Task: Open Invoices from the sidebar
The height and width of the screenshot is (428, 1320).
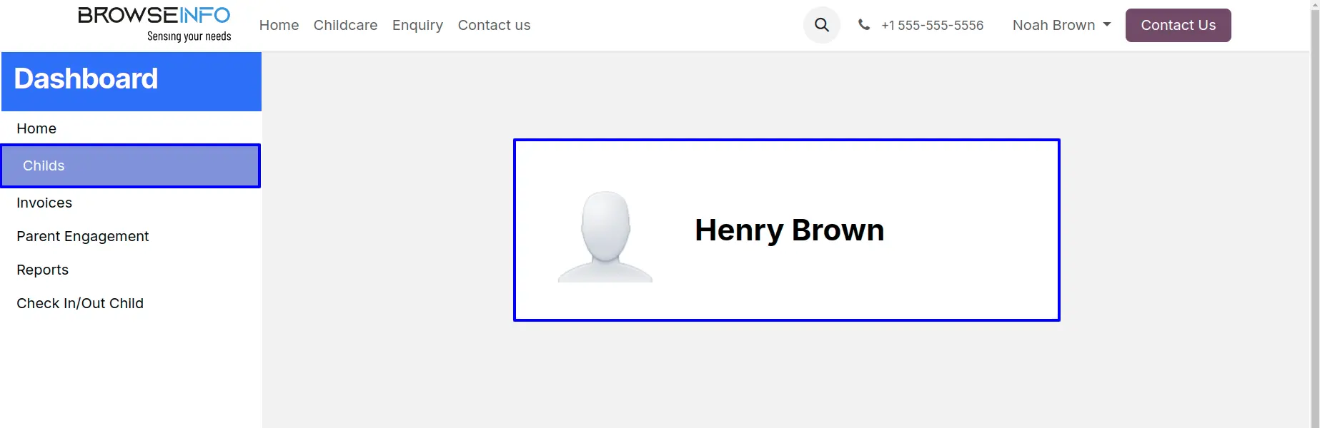Action: tap(44, 203)
